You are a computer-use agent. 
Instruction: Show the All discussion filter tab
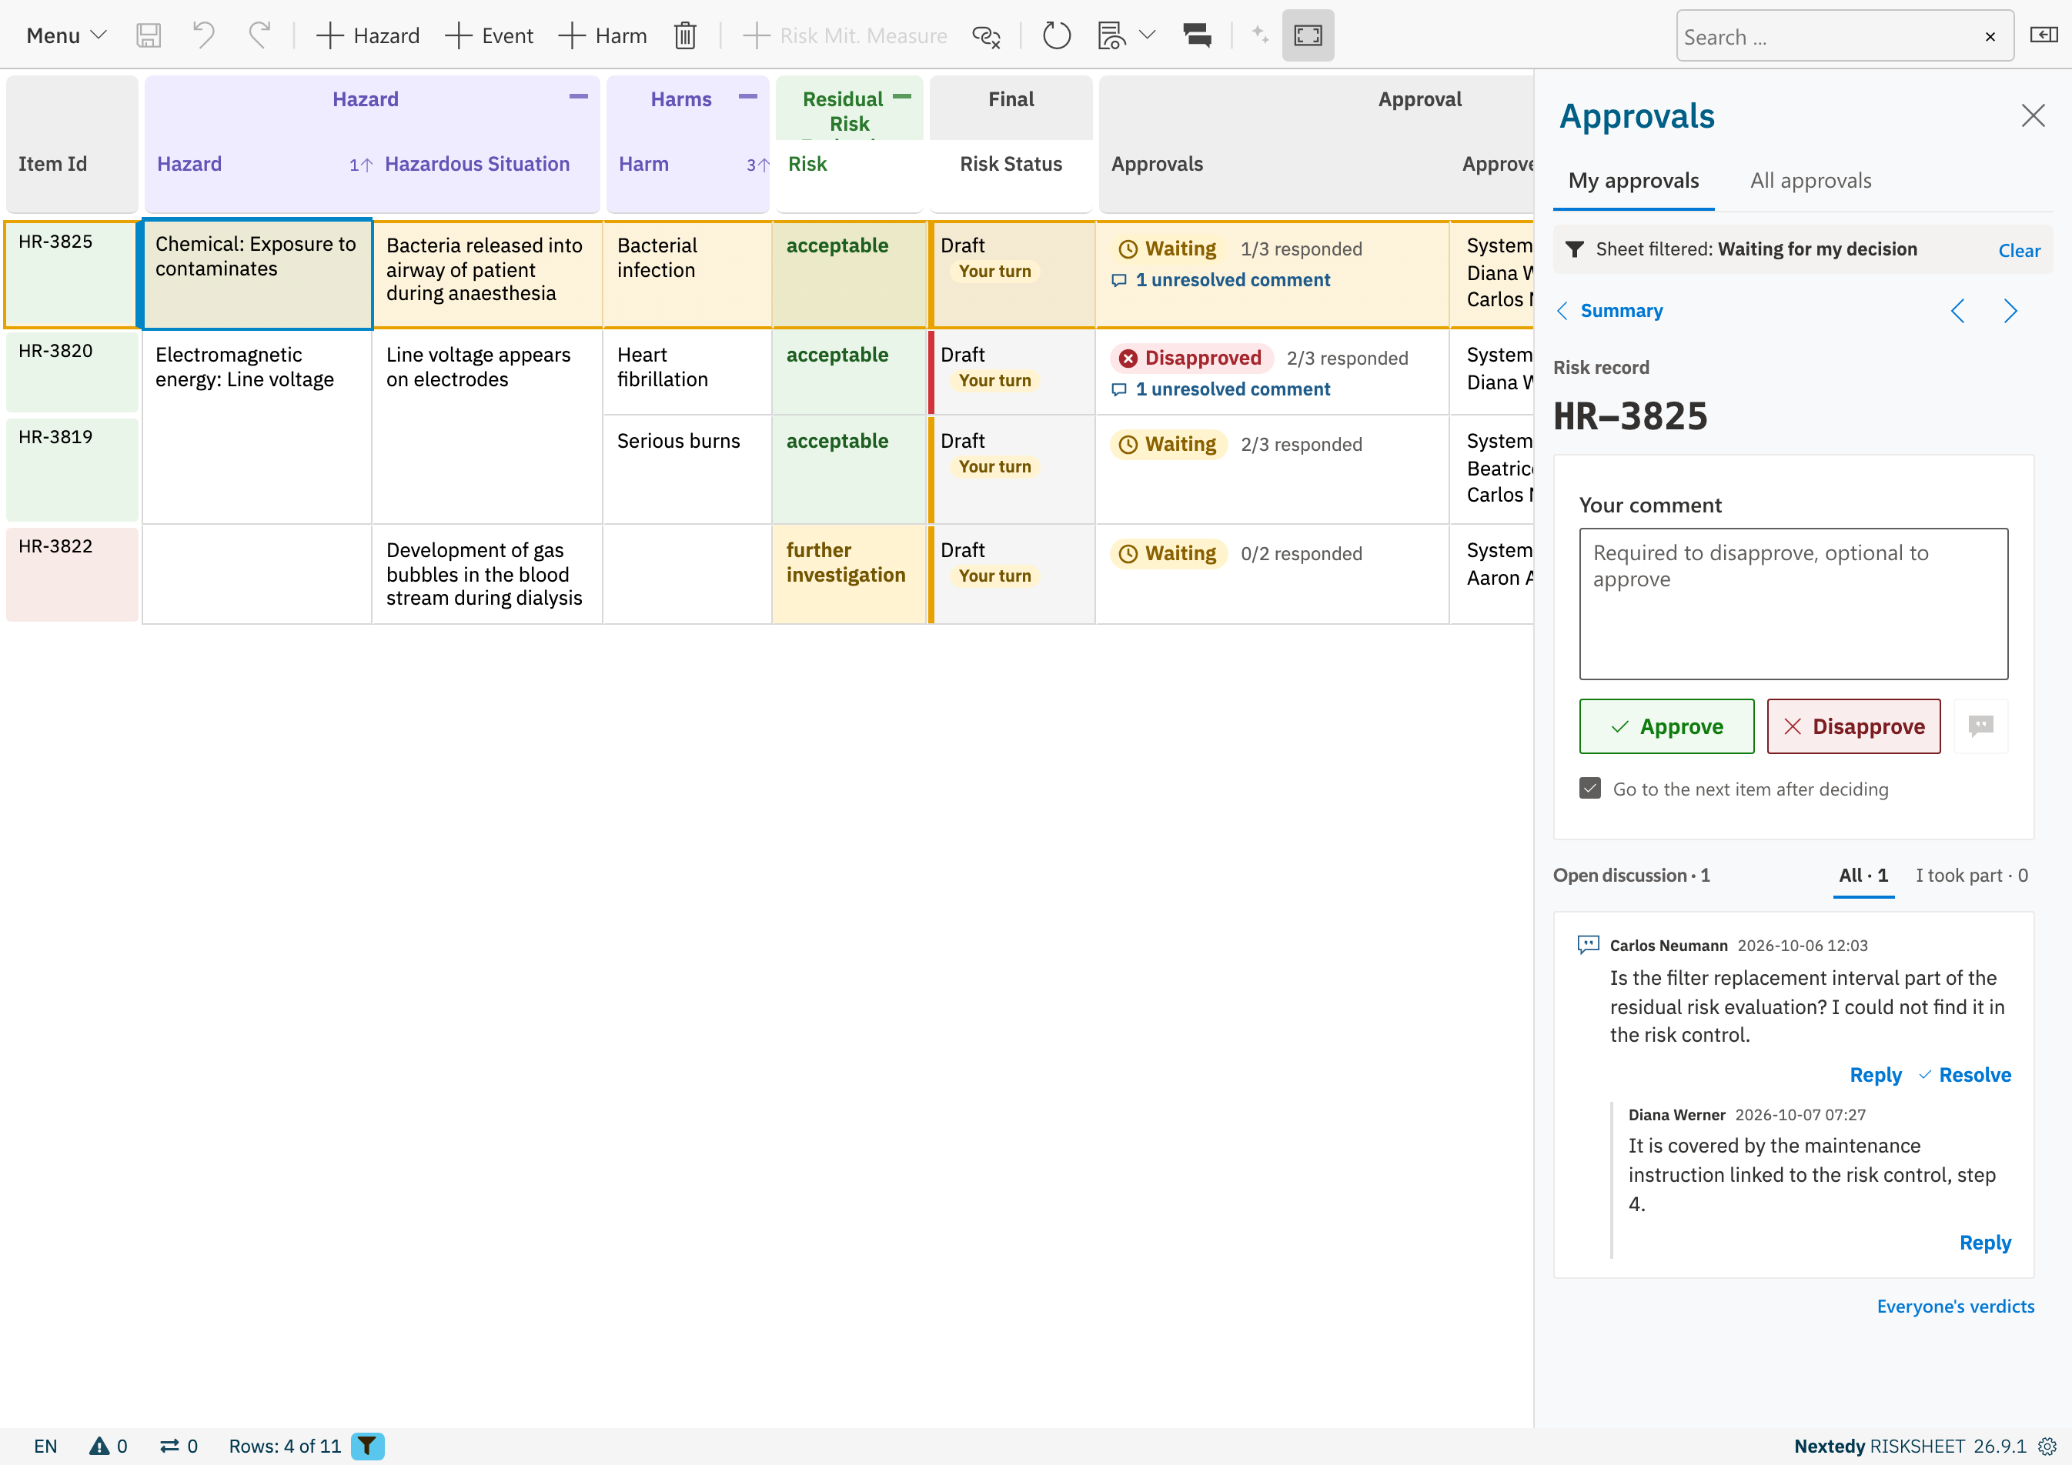pos(1863,876)
